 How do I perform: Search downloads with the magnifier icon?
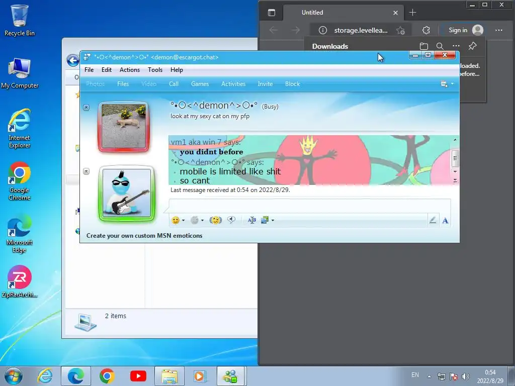[440, 46]
